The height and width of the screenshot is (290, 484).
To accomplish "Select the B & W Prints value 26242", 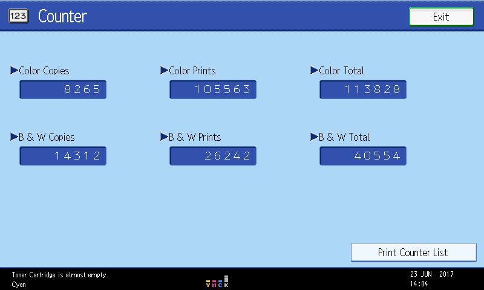I will click(x=213, y=156).
